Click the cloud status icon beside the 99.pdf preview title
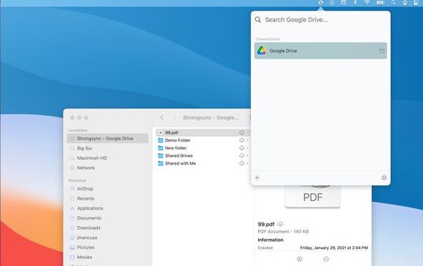 pyautogui.click(x=280, y=224)
